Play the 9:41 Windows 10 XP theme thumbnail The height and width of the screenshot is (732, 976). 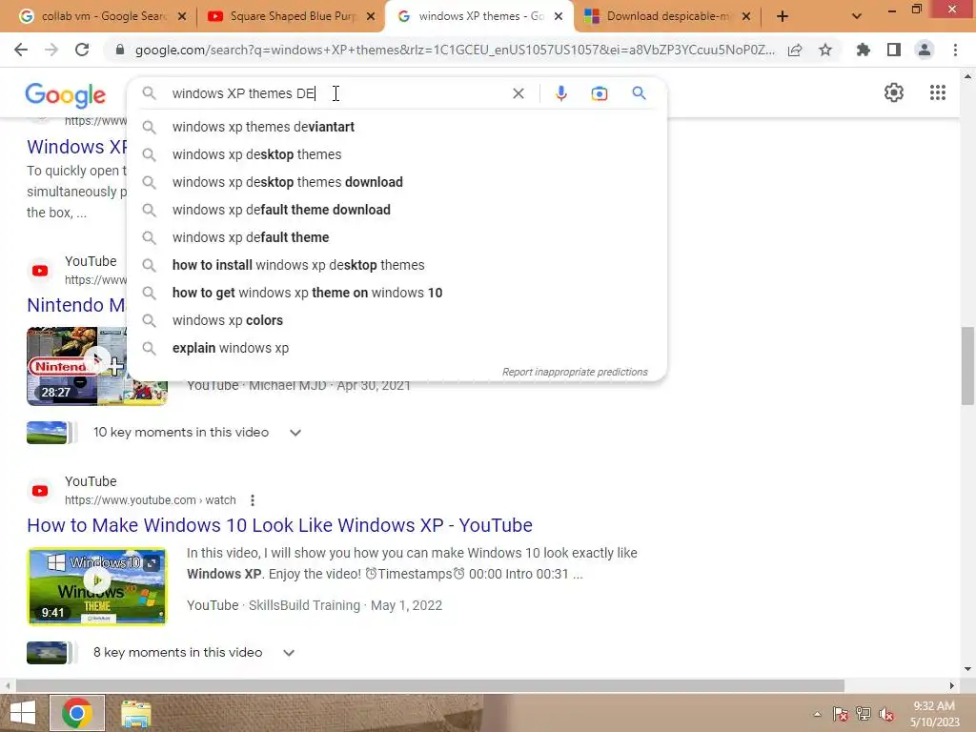(x=97, y=586)
